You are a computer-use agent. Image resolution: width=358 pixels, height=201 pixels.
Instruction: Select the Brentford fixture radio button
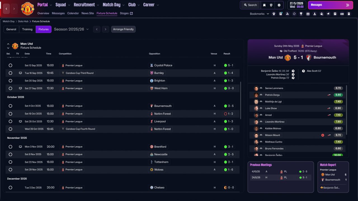(x=10, y=147)
